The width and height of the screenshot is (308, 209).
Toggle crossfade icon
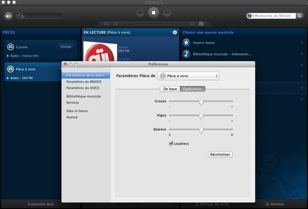point(192,24)
